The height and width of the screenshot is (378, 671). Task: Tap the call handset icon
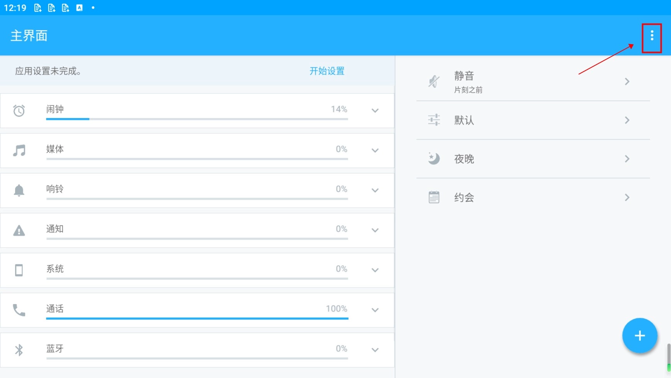(x=19, y=310)
